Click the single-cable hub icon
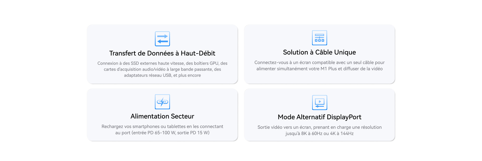 click(x=319, y=38)
